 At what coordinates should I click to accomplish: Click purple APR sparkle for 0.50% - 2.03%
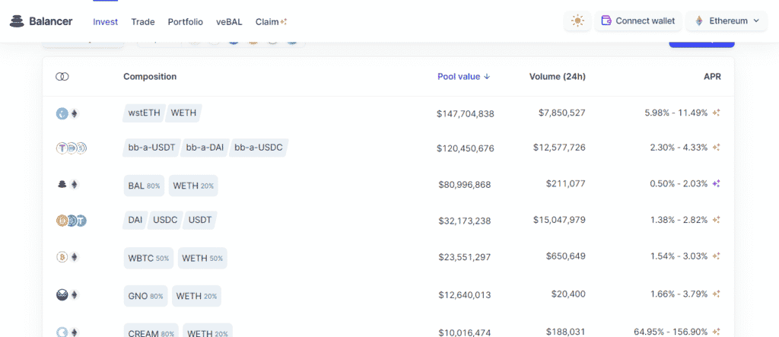coord(717,183)
